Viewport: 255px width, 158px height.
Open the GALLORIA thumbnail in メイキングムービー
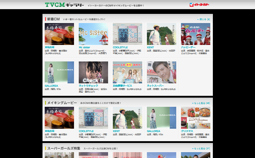pos(162,118)
